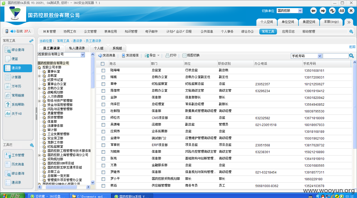Click the online users speaker icon
Image resolution: width=357 pixels, height=198 pixels.
(13, 31)
